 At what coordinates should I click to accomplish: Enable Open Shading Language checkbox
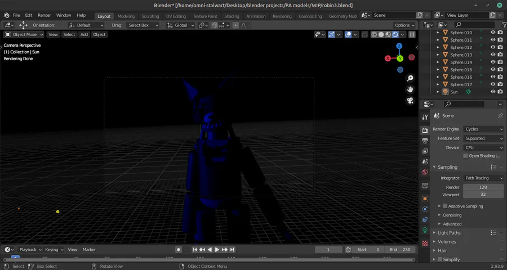(x=465, y=156)
